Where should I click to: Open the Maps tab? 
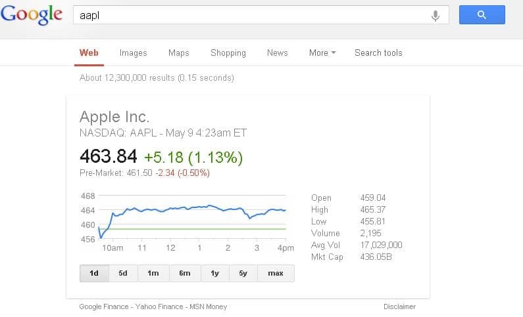178,53
